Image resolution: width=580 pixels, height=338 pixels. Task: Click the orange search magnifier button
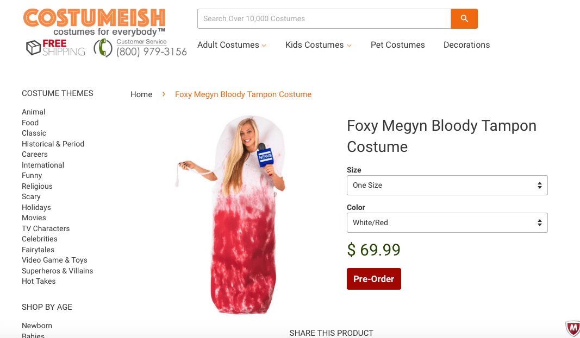[x=464, y=18]
